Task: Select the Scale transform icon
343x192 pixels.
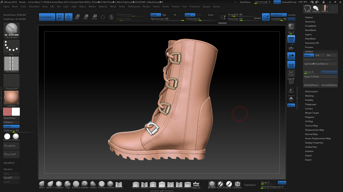Action: [x=85, y=17]
